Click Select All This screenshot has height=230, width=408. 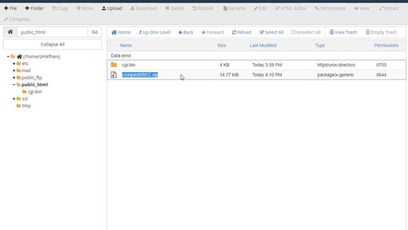point(272,33)
